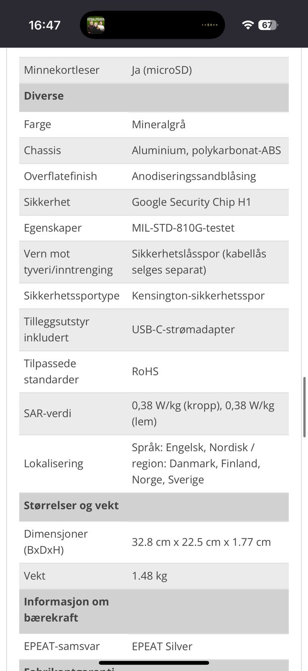The width and height of the screenshot is (308, 671).
Task: Tap the Wi-Fi status icon
Action: point(248,25)
